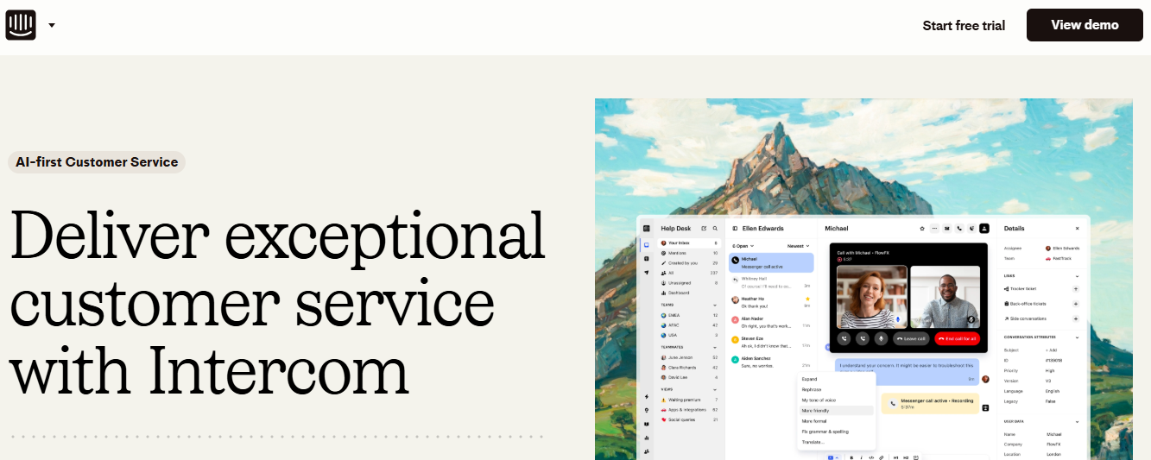
Task: Collapse the TEAMS section chevron
Action: [715, 305]
